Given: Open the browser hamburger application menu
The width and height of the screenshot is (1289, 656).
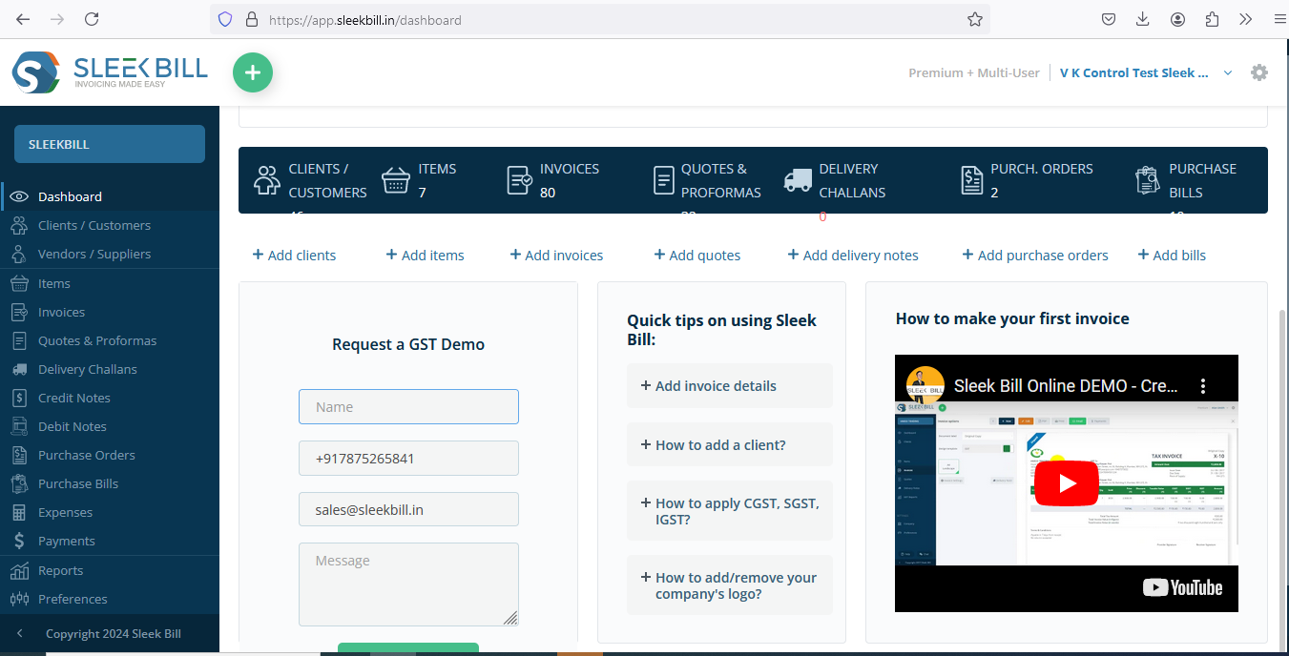Looking at the screenshot, I should pyautogui.click(x=1279, y=19).
